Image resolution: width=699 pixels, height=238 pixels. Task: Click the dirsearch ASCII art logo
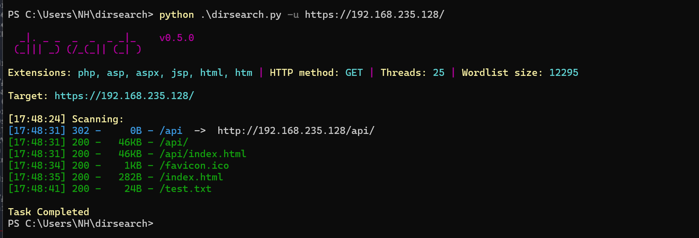pos(78,44)
